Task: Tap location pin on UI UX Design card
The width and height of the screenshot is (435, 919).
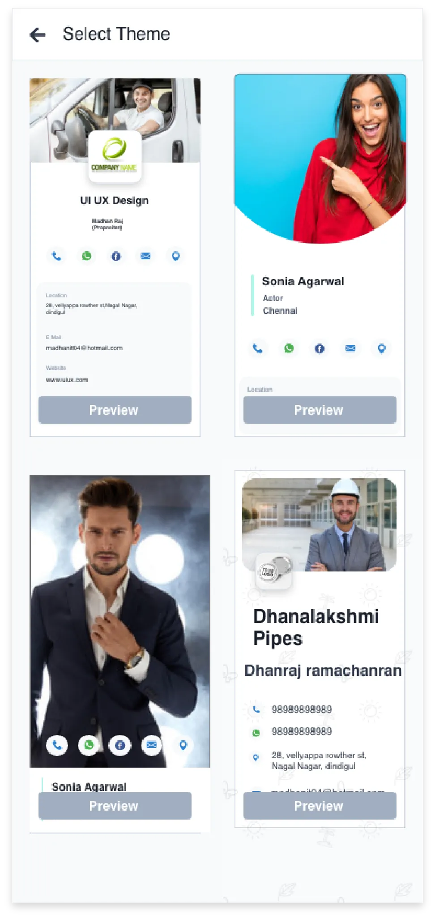Action: [176, 256]
